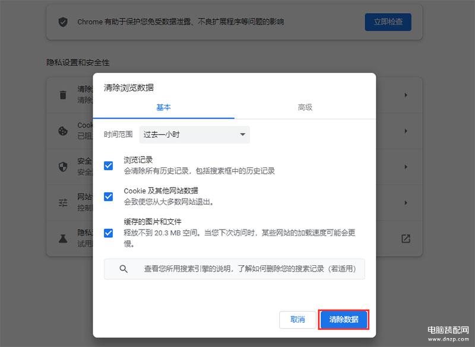This screenshot has height=347, width=475.
Task: Expand the clear browsing data row arrow
Action: 406,95
